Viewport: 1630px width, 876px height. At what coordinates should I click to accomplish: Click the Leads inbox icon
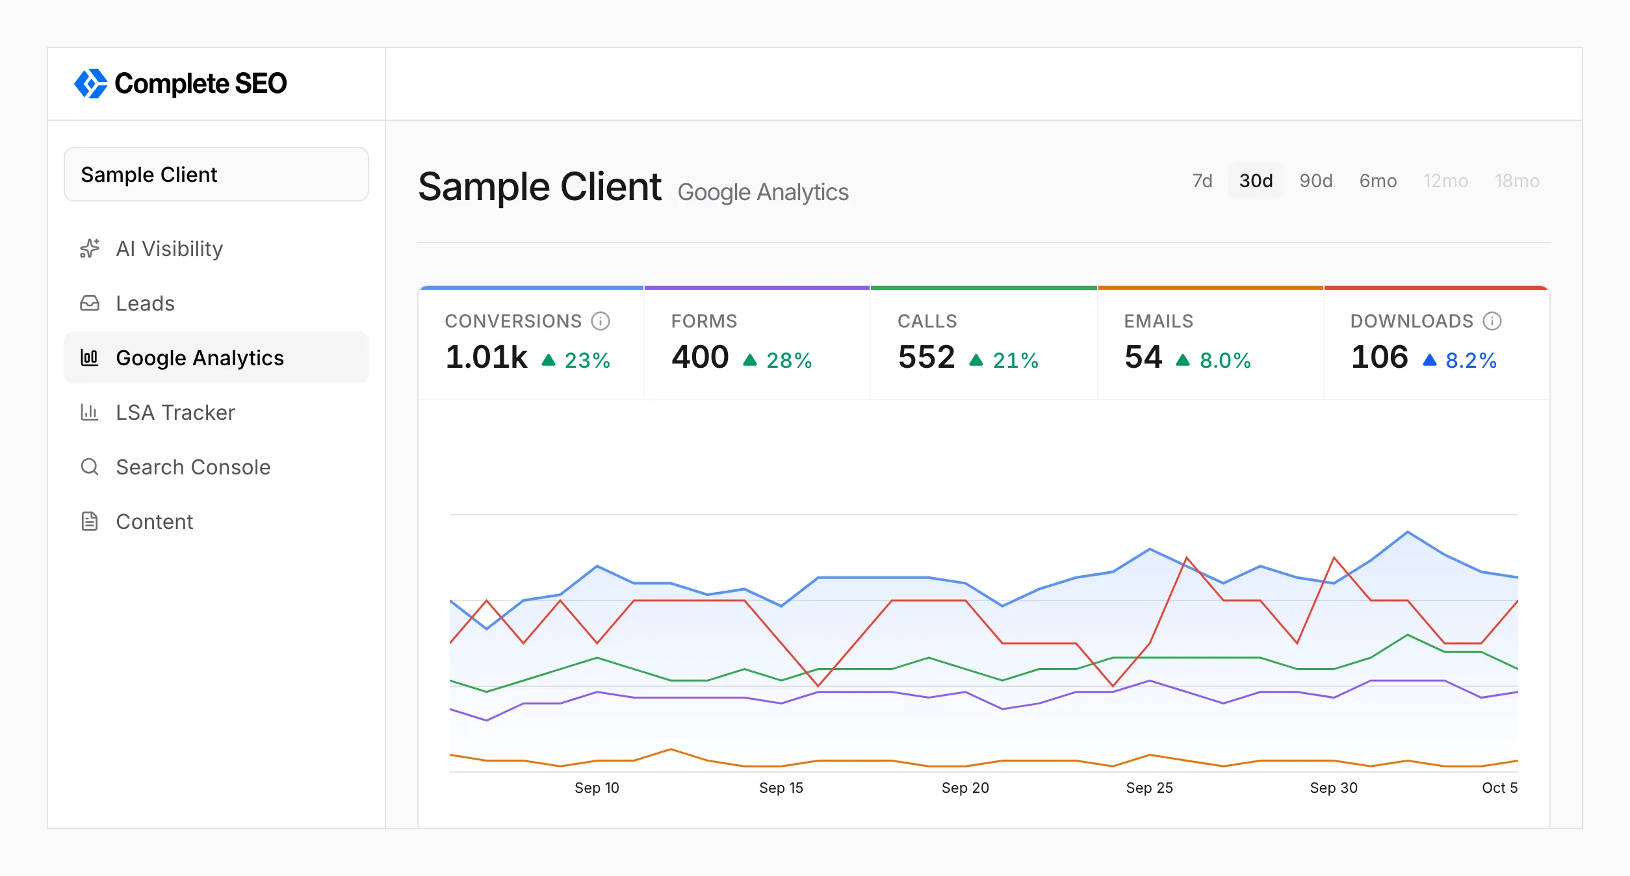click(90, 303)
